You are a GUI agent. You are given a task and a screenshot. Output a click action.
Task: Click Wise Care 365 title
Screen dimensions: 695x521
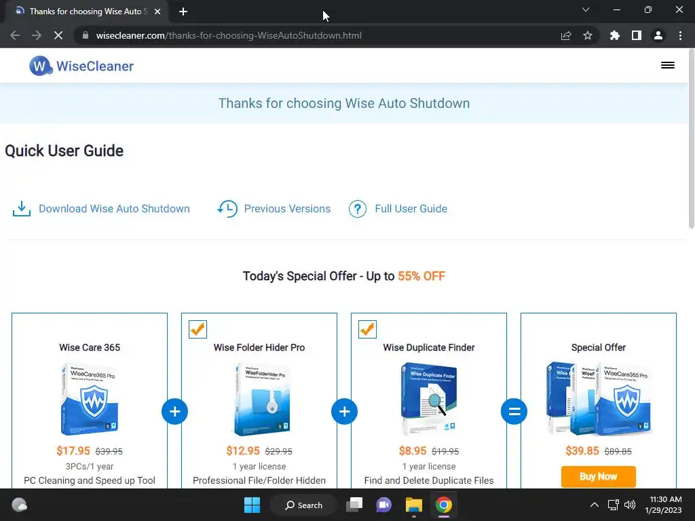(x=90, y=348)
